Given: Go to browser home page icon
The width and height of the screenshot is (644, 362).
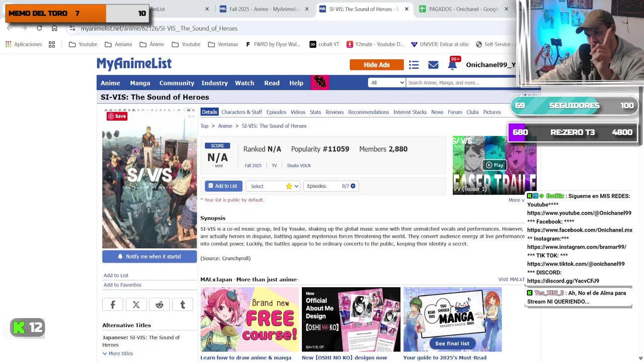Looking at the screenshot, I should pyautogui.click(x=54, y=28).
